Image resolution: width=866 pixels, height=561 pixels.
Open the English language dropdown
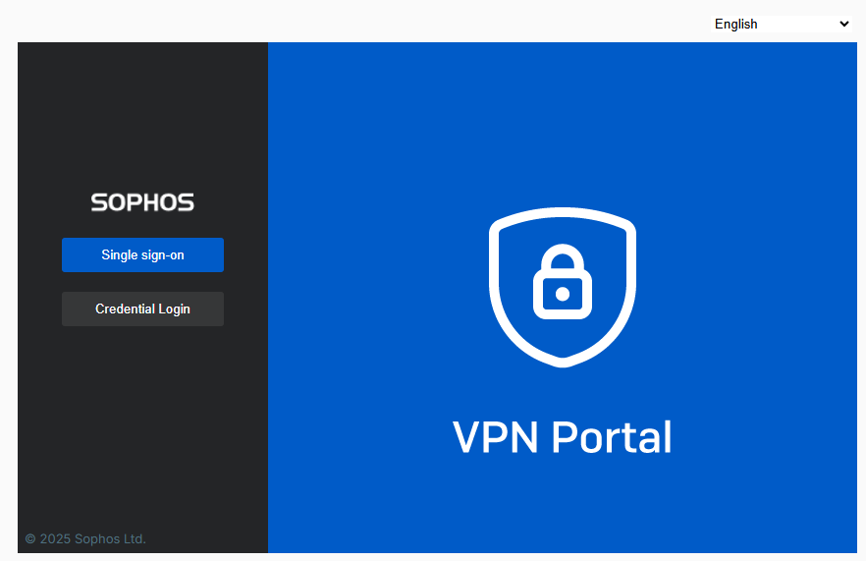(782, 24)
